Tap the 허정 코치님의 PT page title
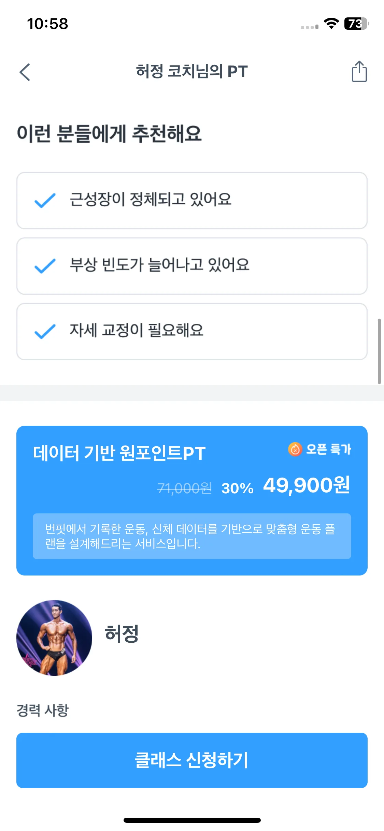Screen dimensions: 384x831 [192, 71]
